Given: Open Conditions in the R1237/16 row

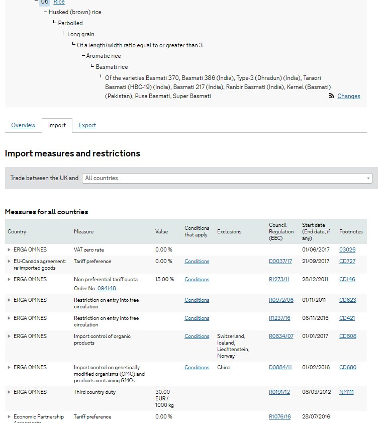Looking at the screenshot, I should [x=197, y=318].
